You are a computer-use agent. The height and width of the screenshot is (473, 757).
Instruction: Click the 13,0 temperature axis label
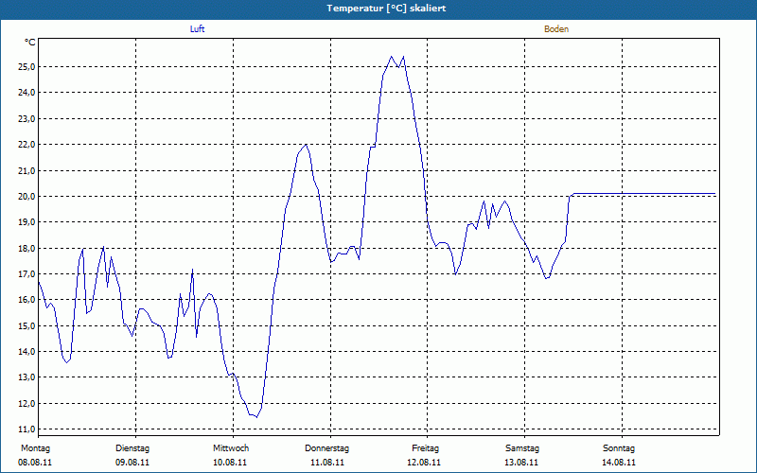click(26, 377)
